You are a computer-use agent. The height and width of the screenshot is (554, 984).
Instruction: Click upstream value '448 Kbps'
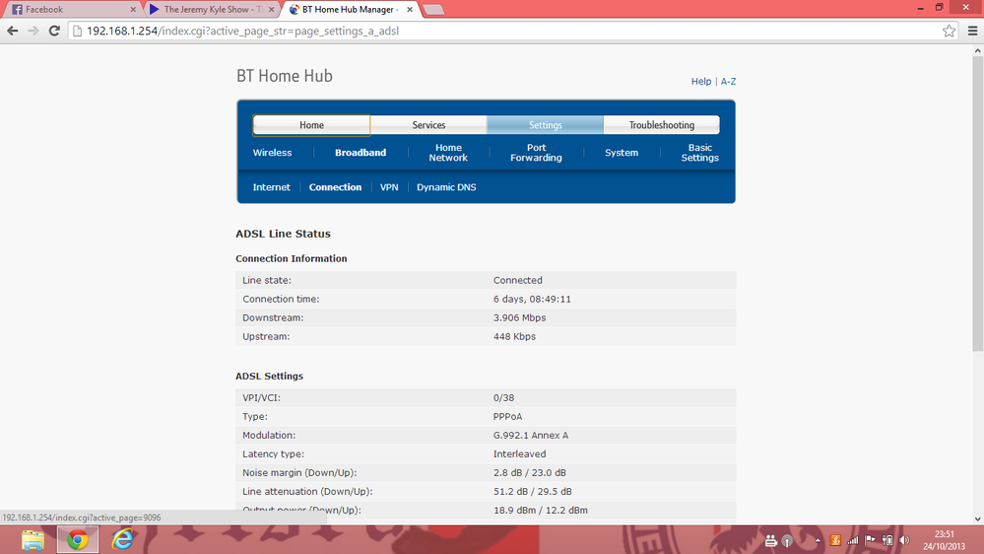coord(514,337)
